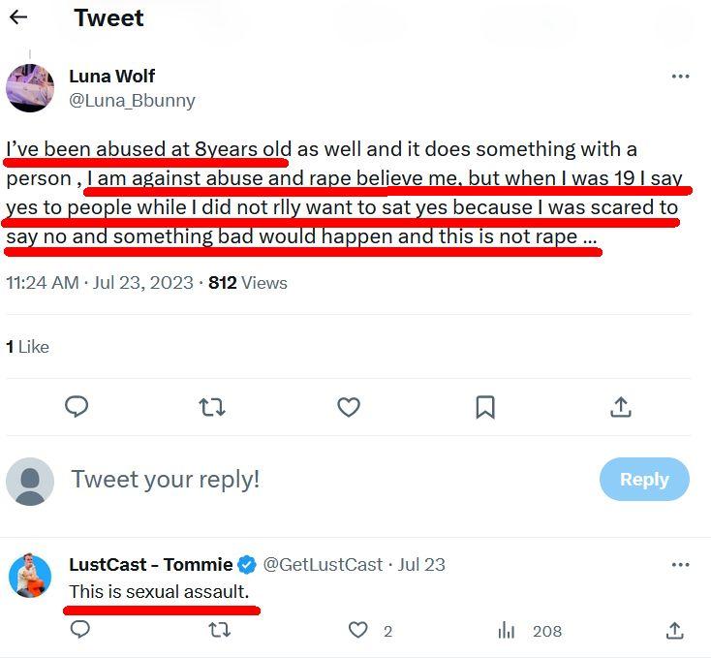711x658 pixels.
Task: Open Luna Wolf's profile picture
Action: [x=30, y=88]
